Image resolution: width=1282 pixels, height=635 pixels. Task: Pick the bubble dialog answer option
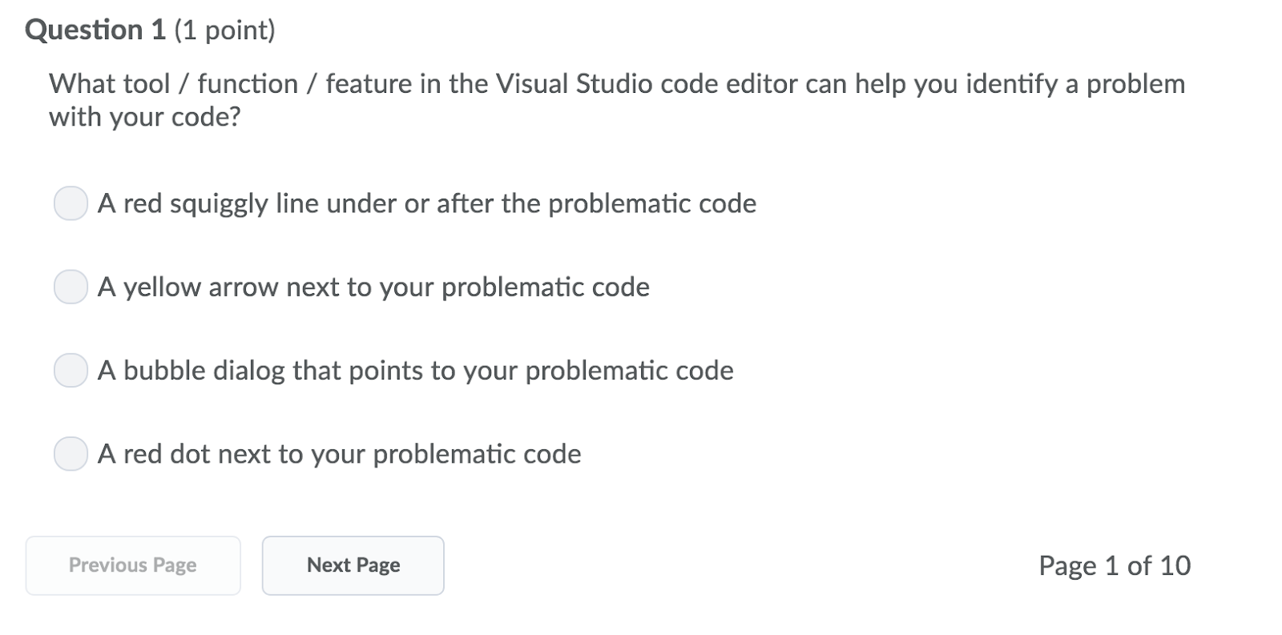[71, 371]
